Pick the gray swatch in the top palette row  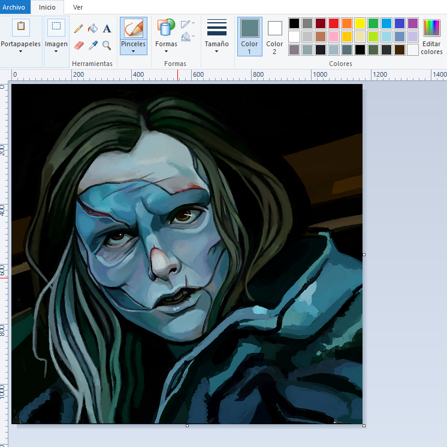307,23
